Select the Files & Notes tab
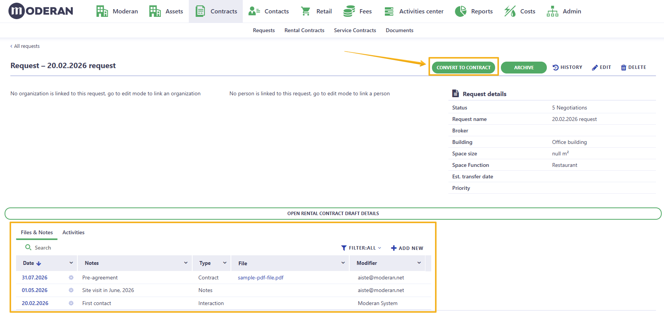 tap(37, 232)
